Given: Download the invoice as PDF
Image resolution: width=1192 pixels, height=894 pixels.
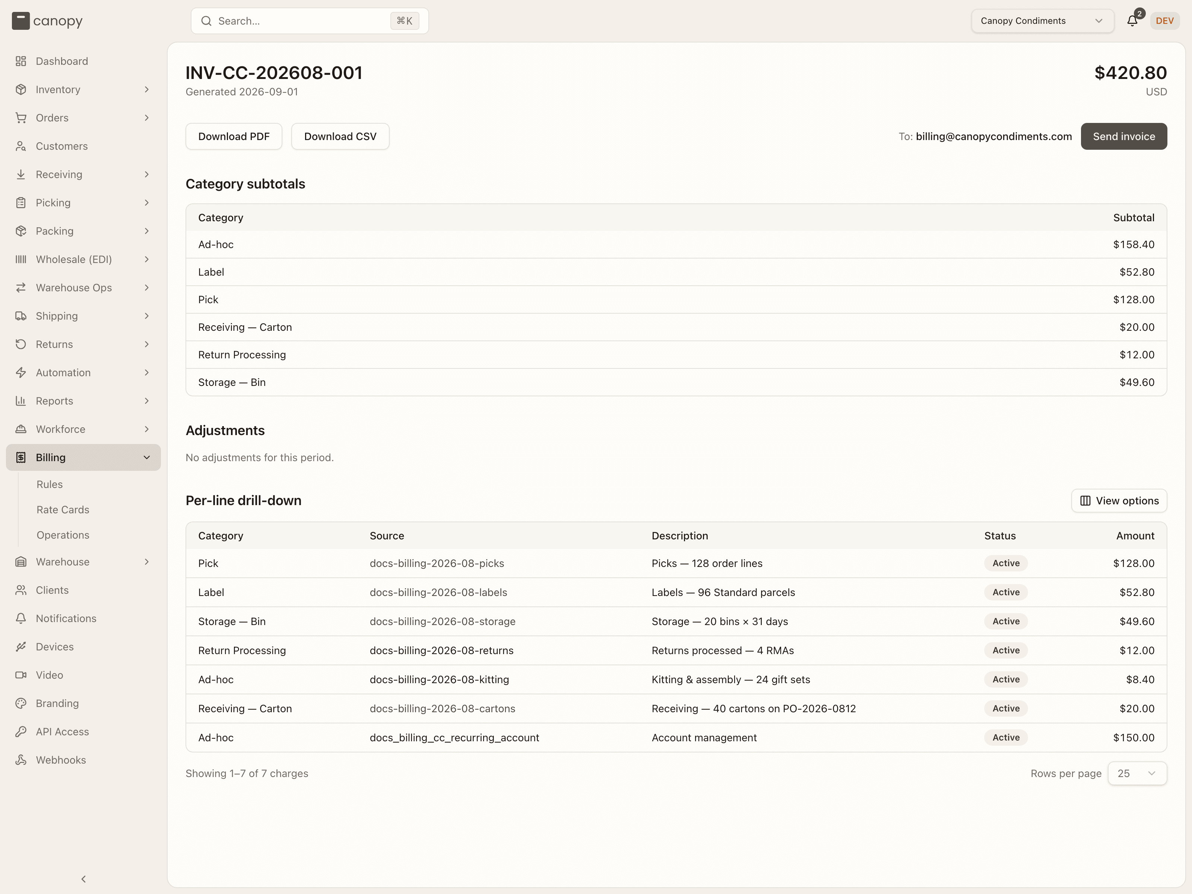Looking at the screenshot, I should [234, 136].
